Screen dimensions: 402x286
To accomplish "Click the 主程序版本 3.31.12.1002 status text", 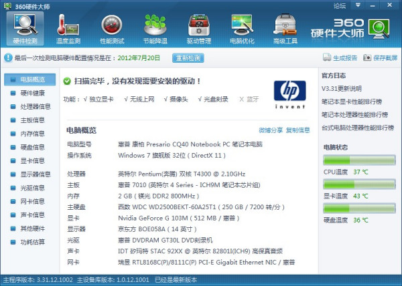I will pyautogui.click(x=38, y=280).
